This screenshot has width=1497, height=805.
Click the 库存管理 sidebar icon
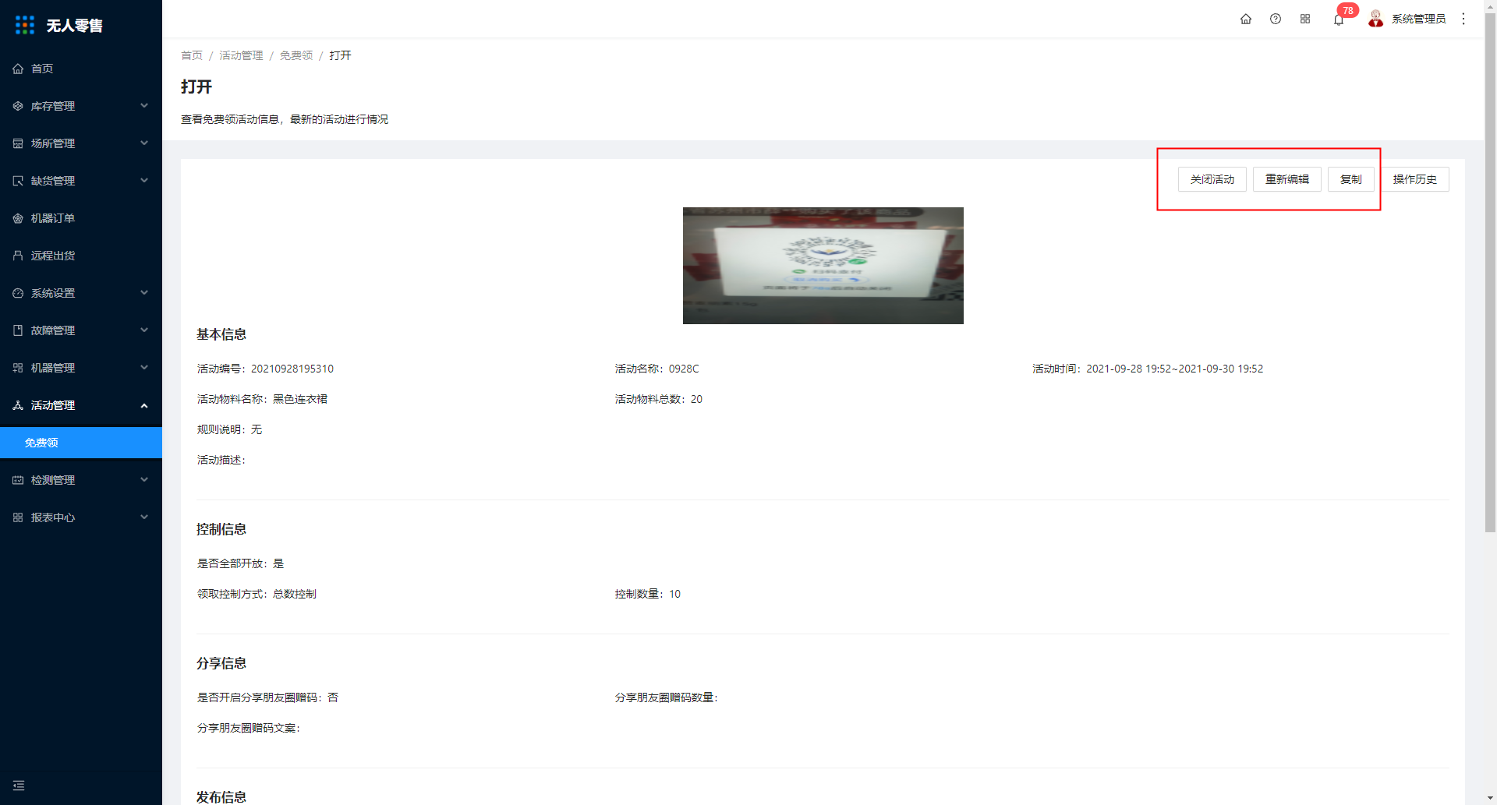click(x=18, y=106)
